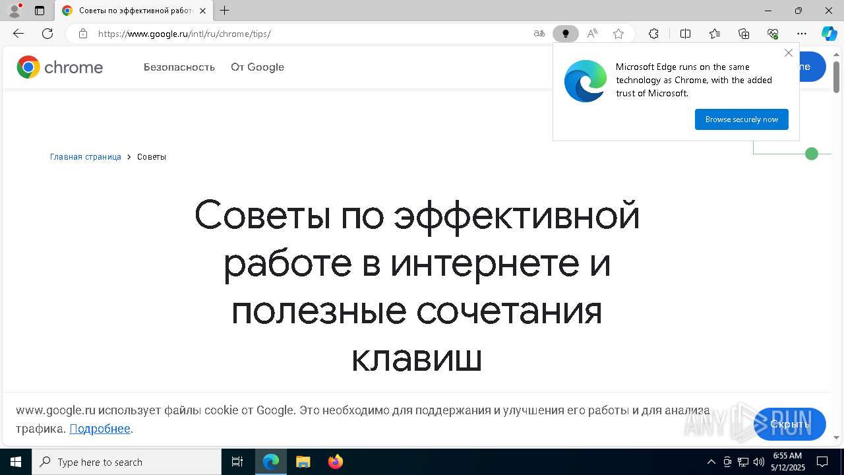This screenshot has height=475, width=844.
Task: Go back with the browser back arrow
Action: pyautogui.click(x=18, y=34)
